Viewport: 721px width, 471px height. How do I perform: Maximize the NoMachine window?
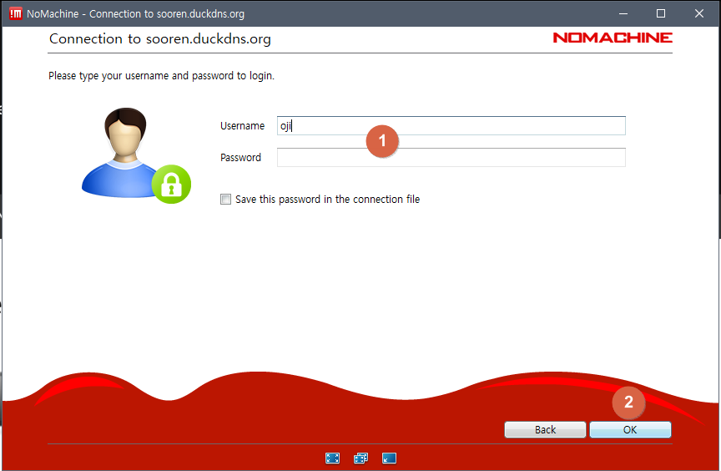[661, 13]
